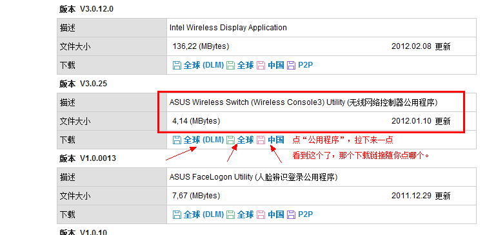
Task: Open the 中国 link for Intel Wireless Display
Action: (x=276, y=66)
